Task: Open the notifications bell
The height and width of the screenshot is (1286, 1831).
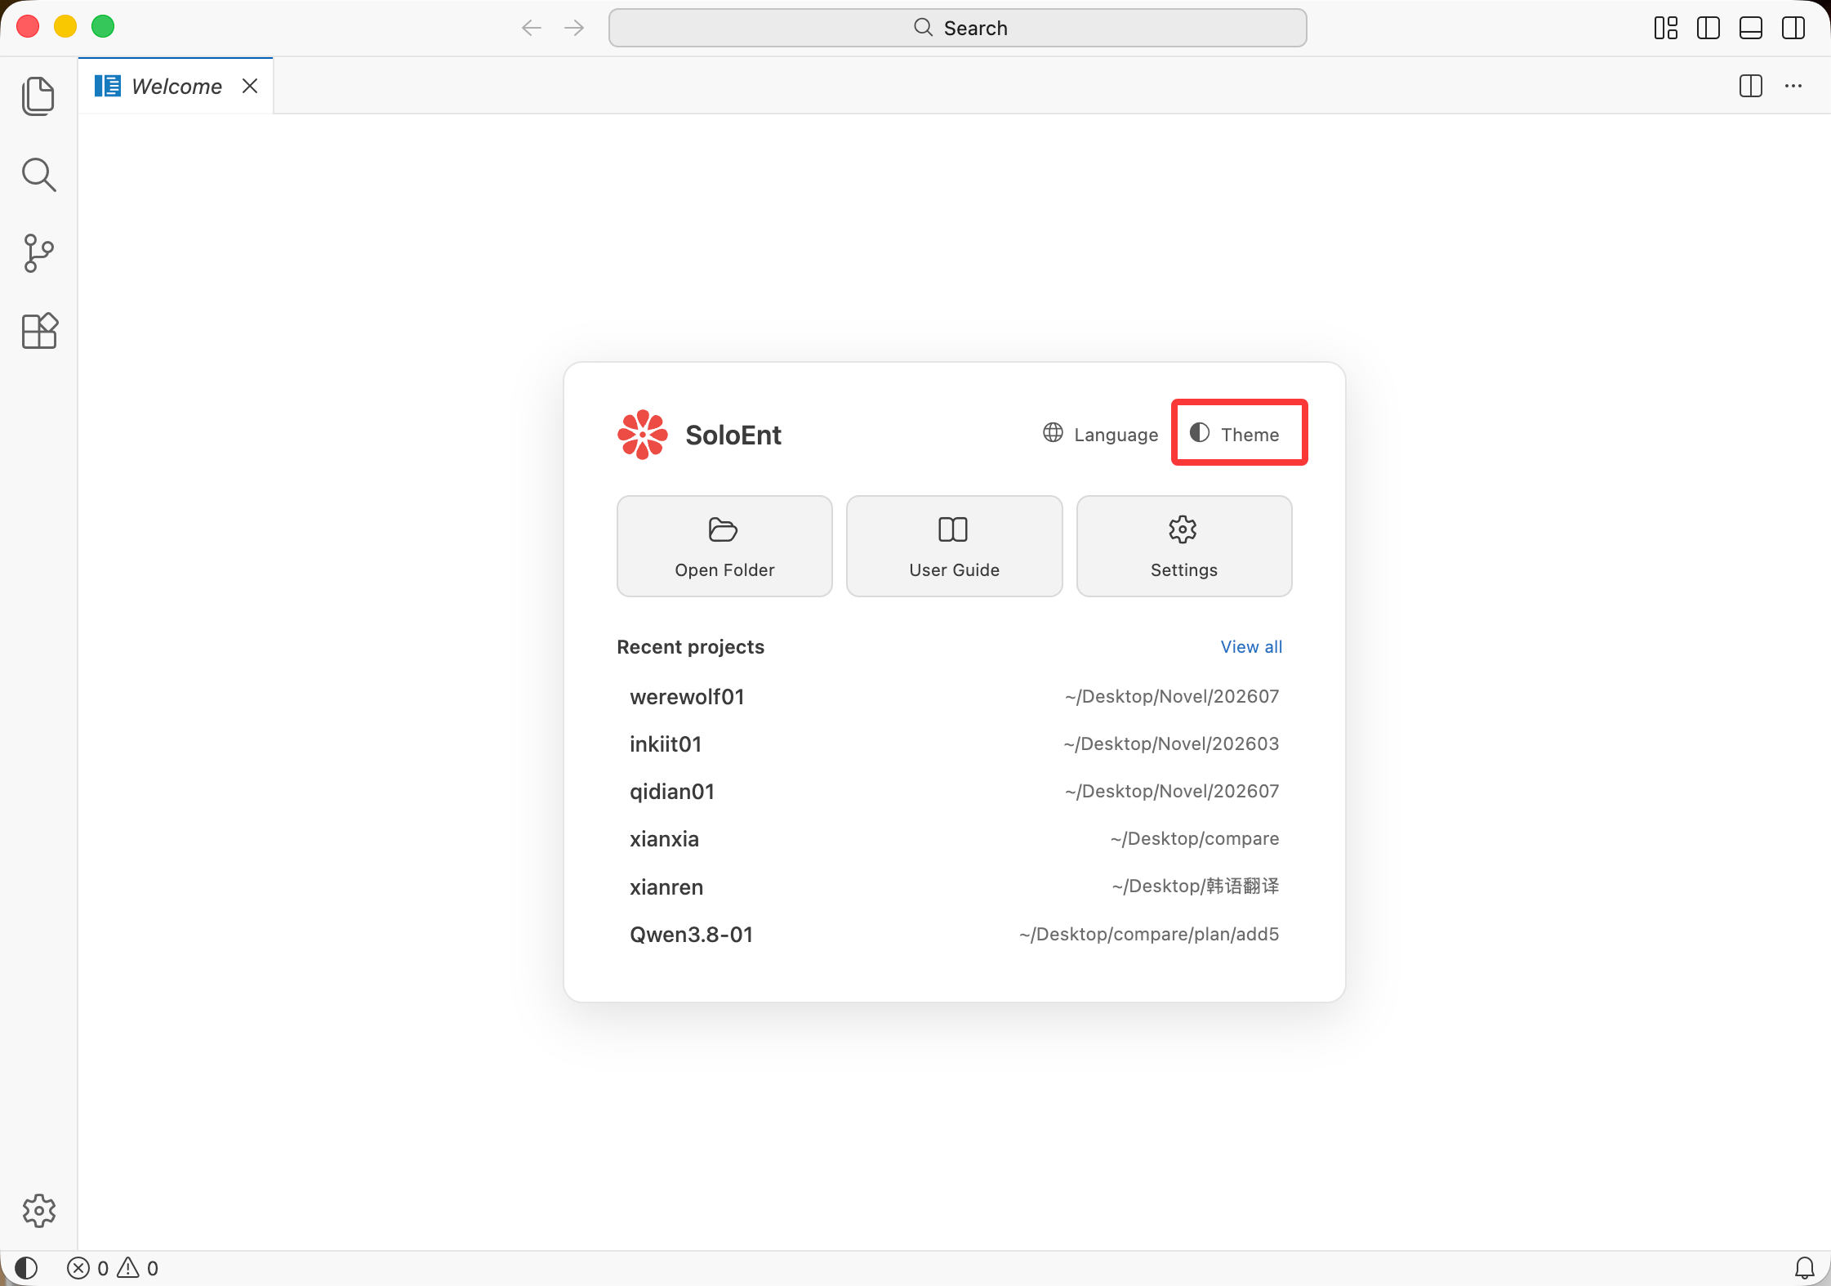Action: (x=1804, y=1268)
